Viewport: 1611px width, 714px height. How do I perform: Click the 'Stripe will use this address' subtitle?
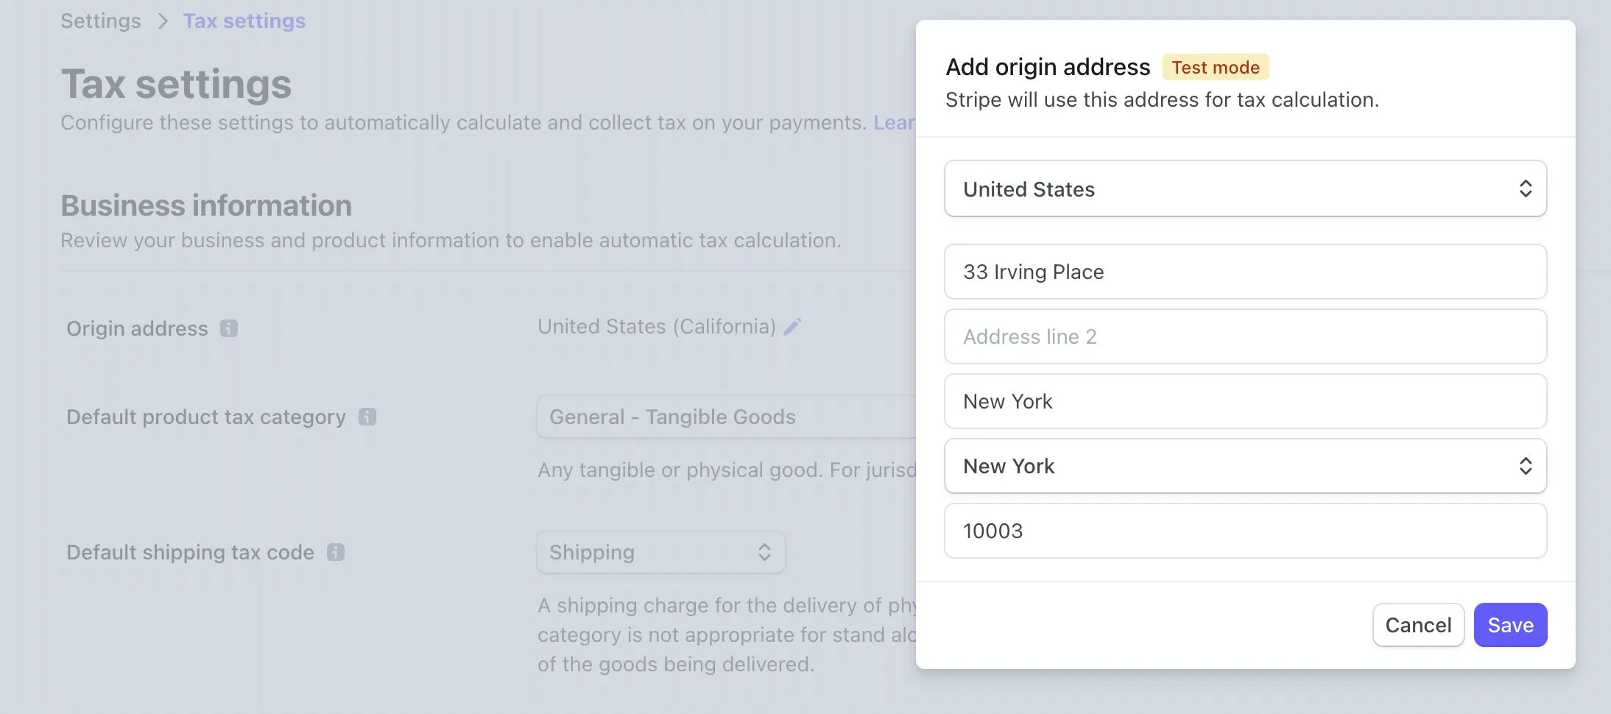pyautogui.click(x=1162, y=99)
